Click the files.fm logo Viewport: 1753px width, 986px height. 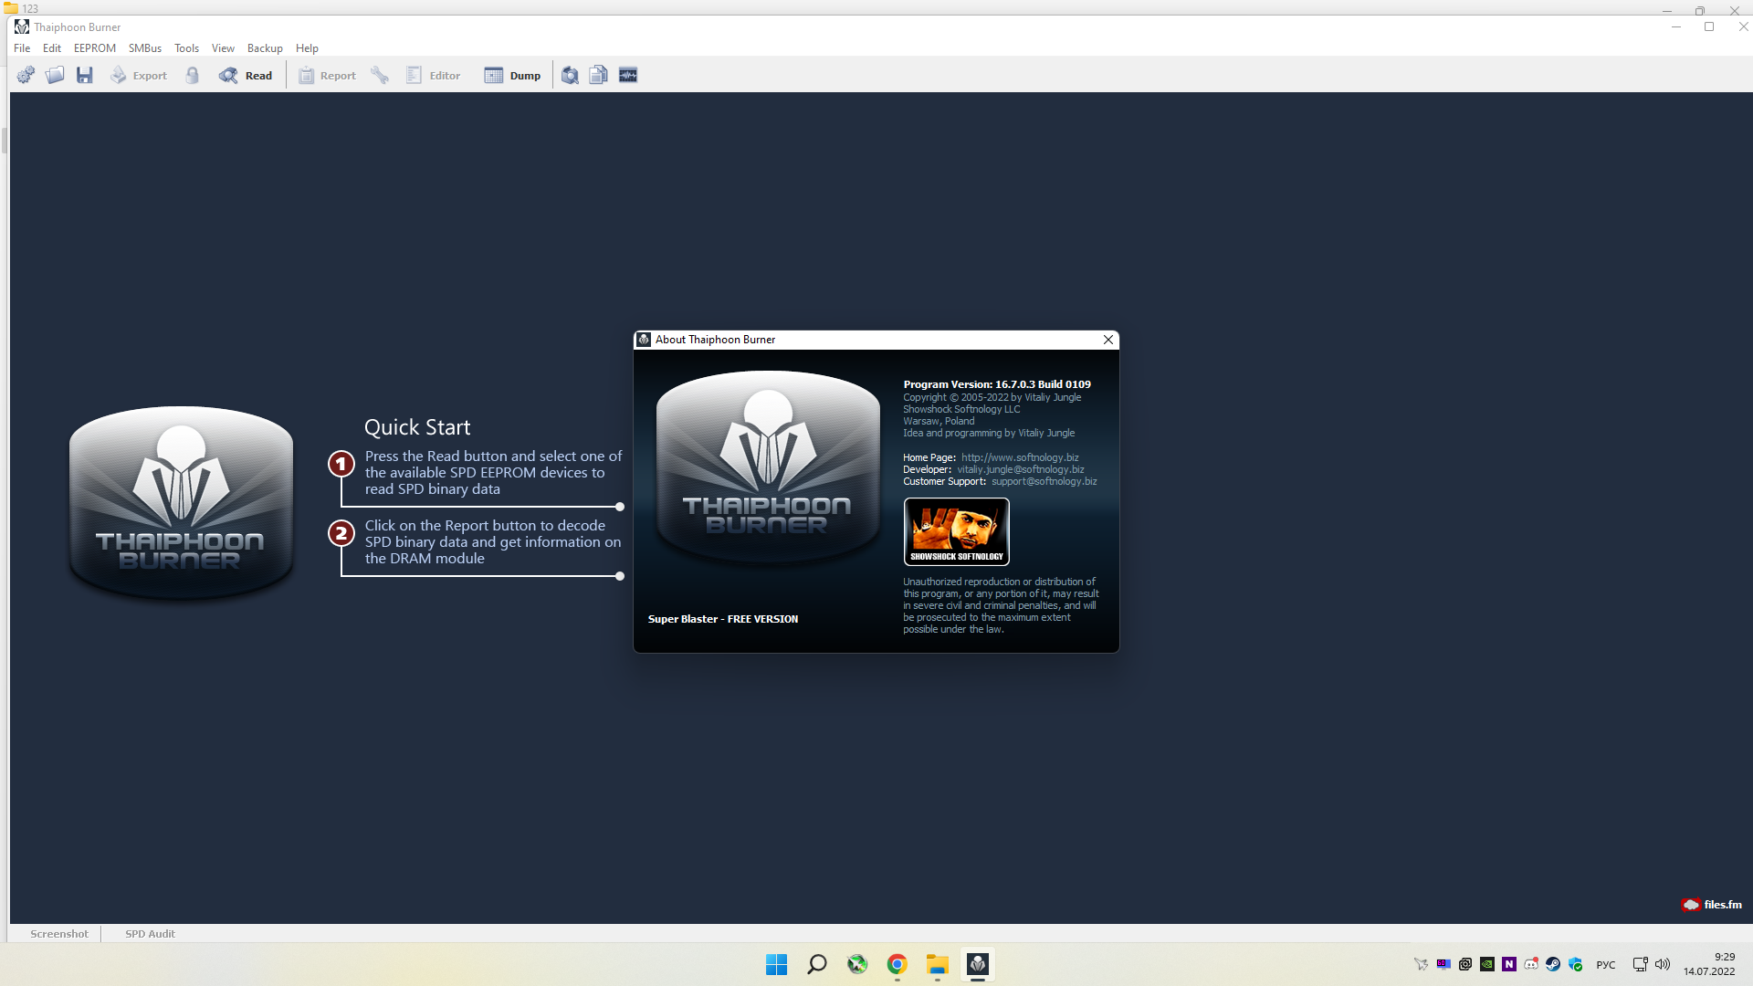(1712, 905)
